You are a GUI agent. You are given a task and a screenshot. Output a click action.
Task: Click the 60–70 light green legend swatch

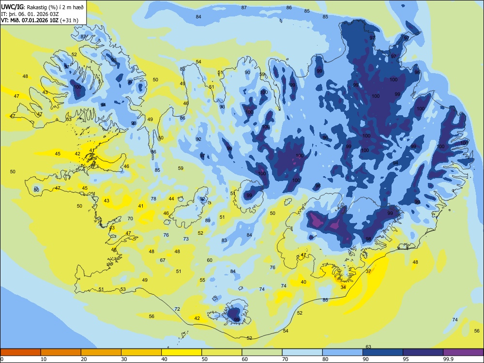click(x=262, y=352)
